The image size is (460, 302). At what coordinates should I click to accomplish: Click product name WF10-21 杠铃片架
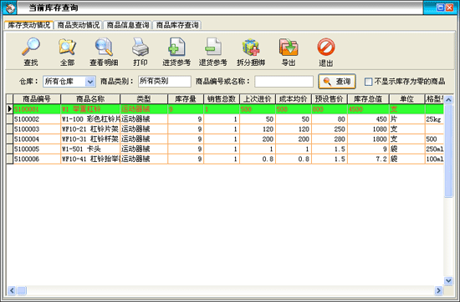(90, 129)
